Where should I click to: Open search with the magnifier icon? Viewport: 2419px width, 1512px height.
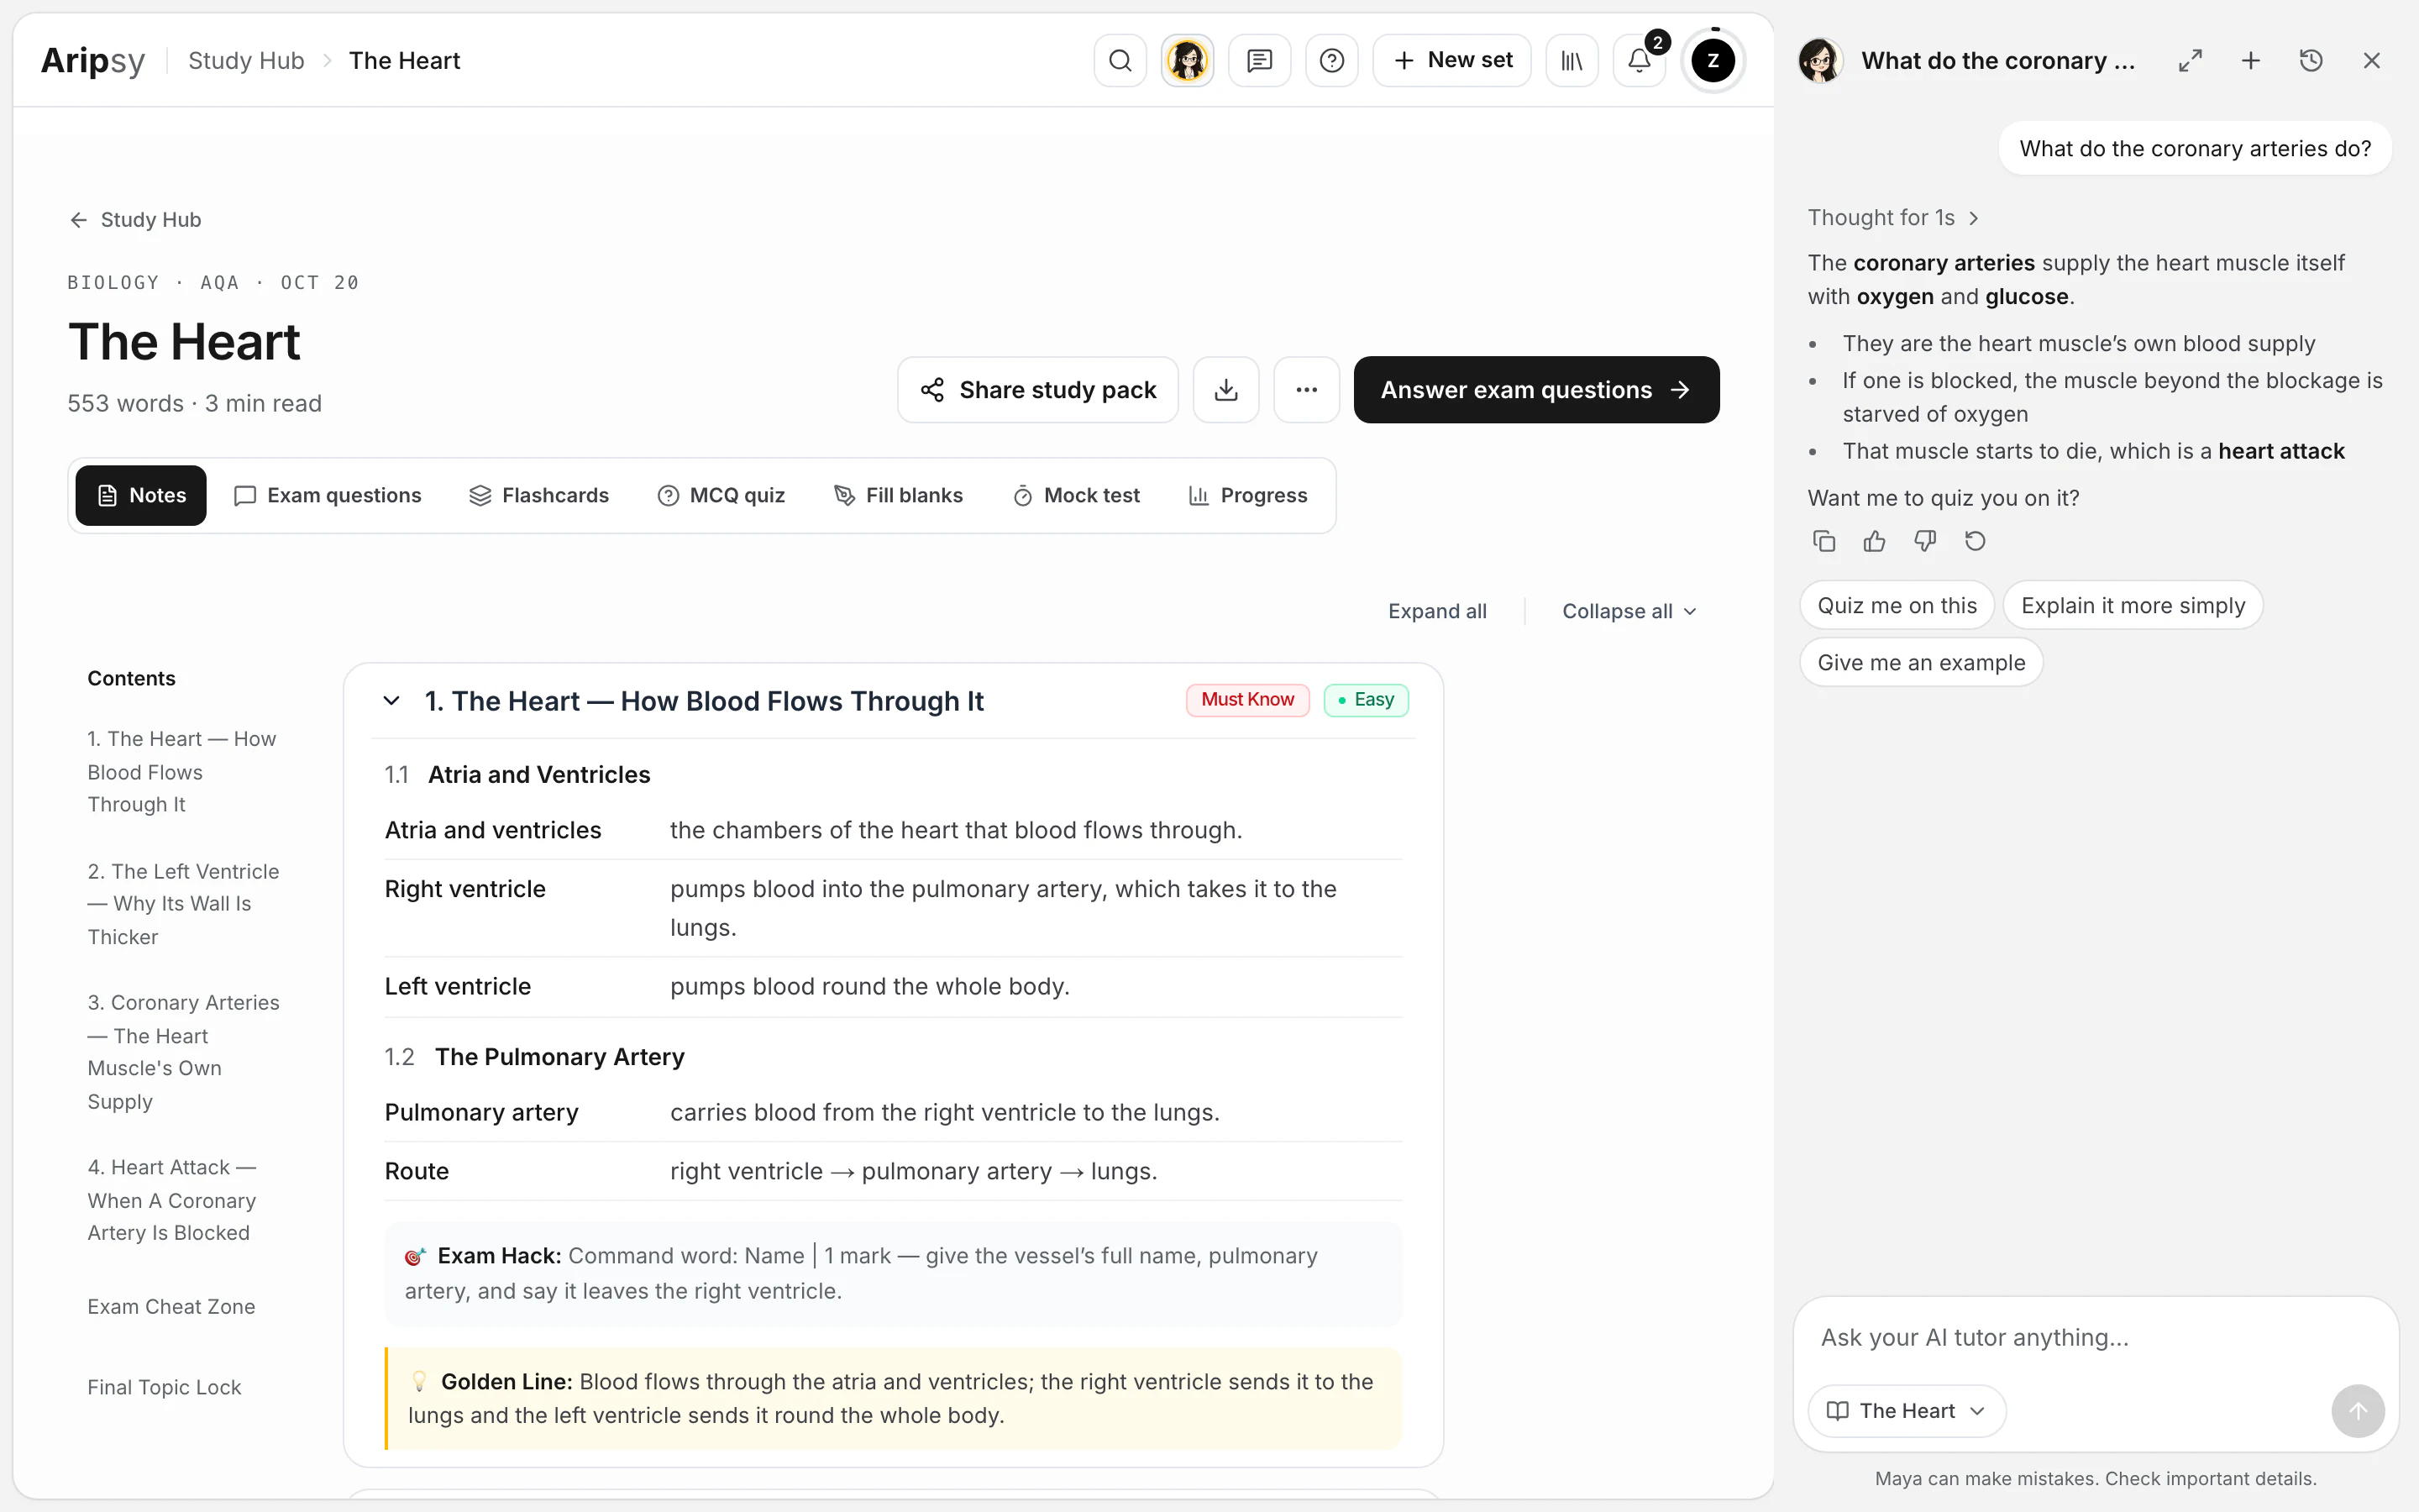click(x=1120, y=61)
